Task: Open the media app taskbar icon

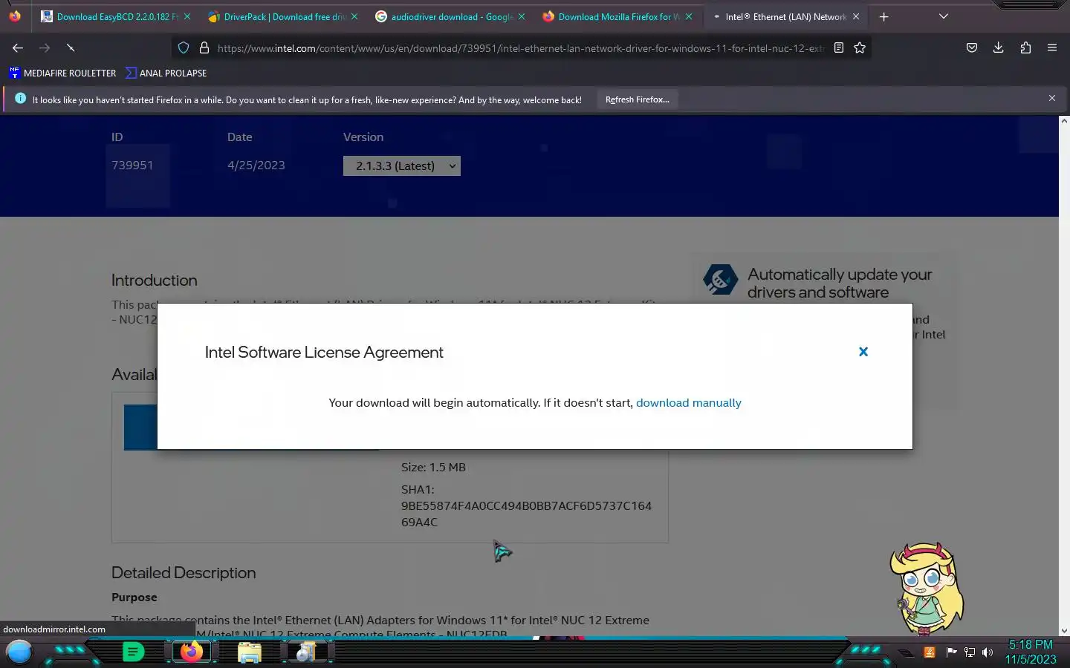Action: (x=306, y=652)
